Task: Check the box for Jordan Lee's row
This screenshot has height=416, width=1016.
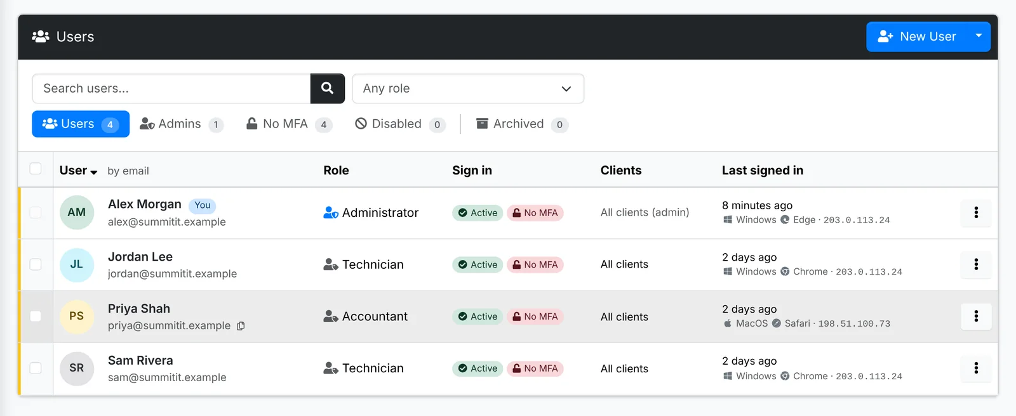Action: [36, 264]
